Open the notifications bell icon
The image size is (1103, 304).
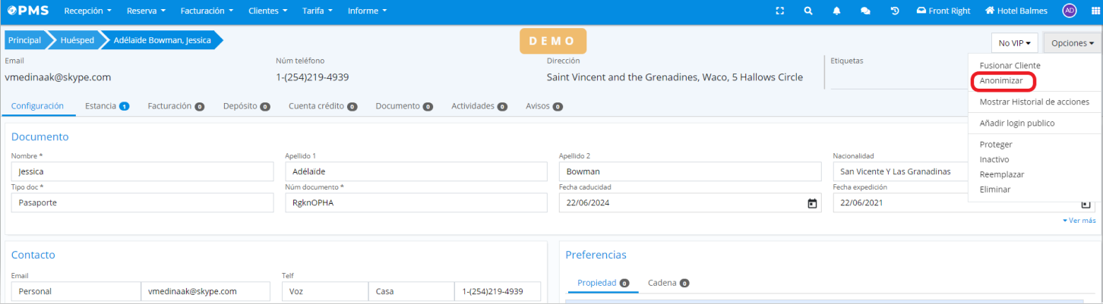(x=837, y=11)
